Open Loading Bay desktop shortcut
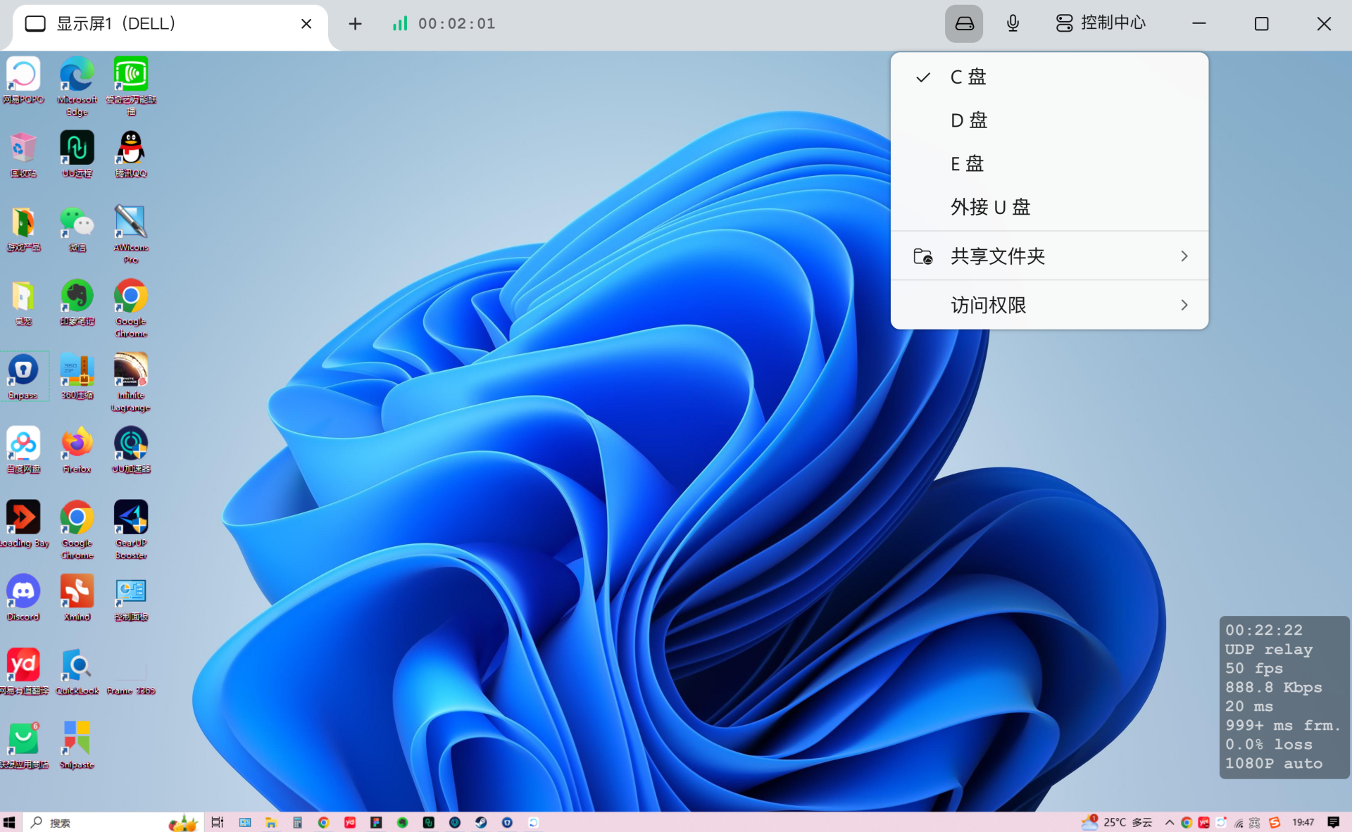1352x832 pixels. (x=23, y=524)
